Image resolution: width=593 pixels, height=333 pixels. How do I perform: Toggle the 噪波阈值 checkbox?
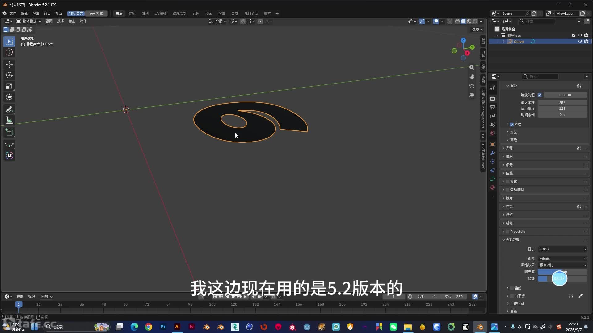click(540, 95)
